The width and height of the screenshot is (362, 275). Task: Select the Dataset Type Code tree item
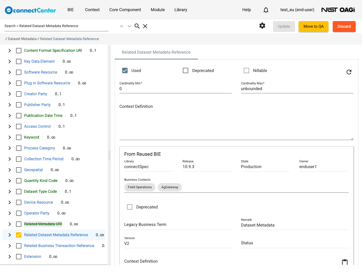pos(40,192)
